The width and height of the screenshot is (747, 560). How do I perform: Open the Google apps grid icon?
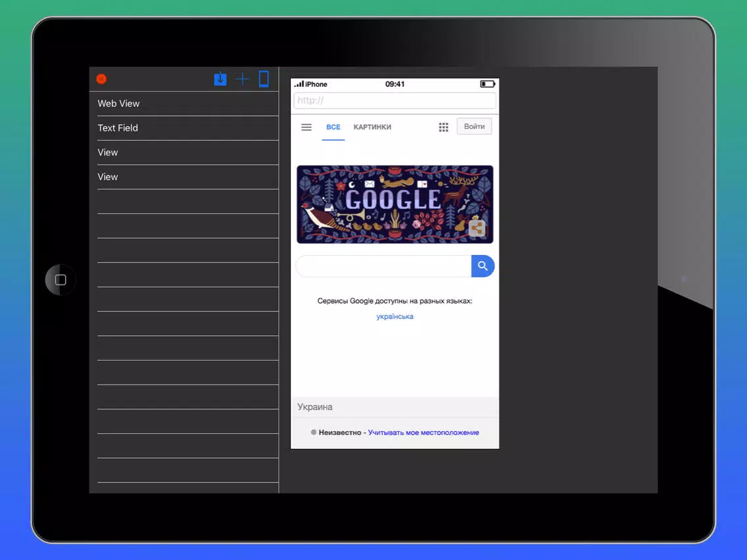[443, 127]
